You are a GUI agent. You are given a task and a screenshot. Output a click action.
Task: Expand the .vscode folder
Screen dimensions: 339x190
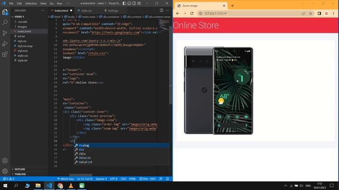click(29, 22)
